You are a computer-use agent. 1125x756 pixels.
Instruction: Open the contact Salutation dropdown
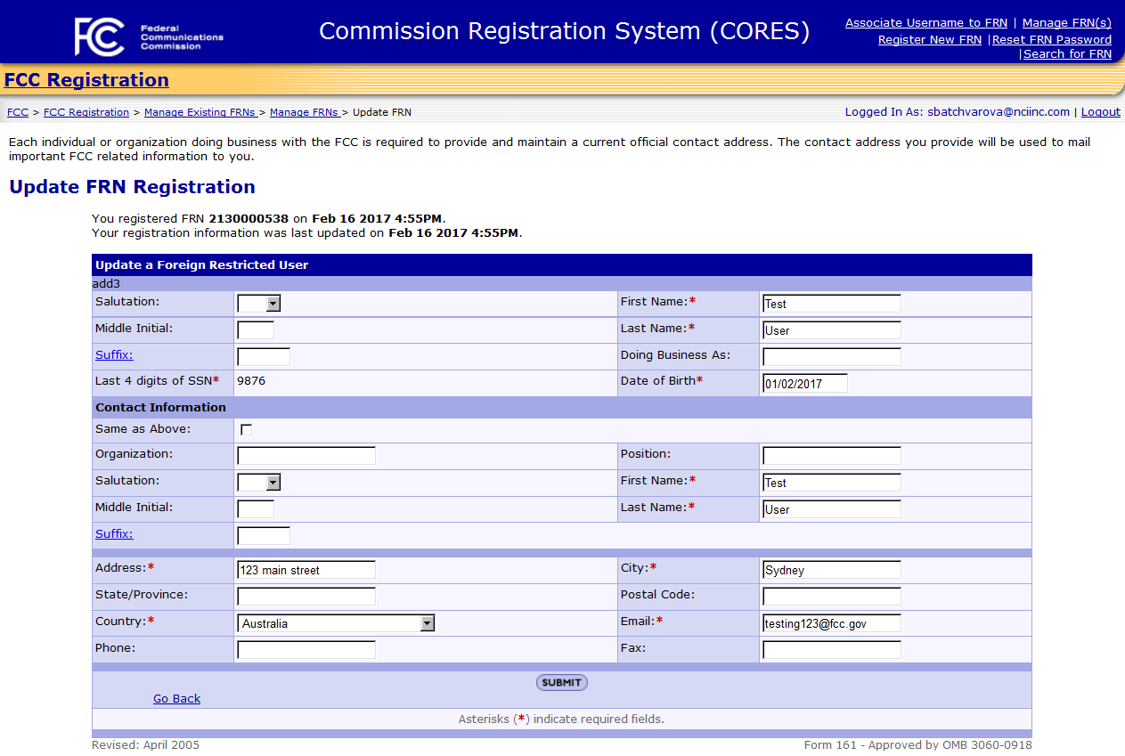pos(259,483)
